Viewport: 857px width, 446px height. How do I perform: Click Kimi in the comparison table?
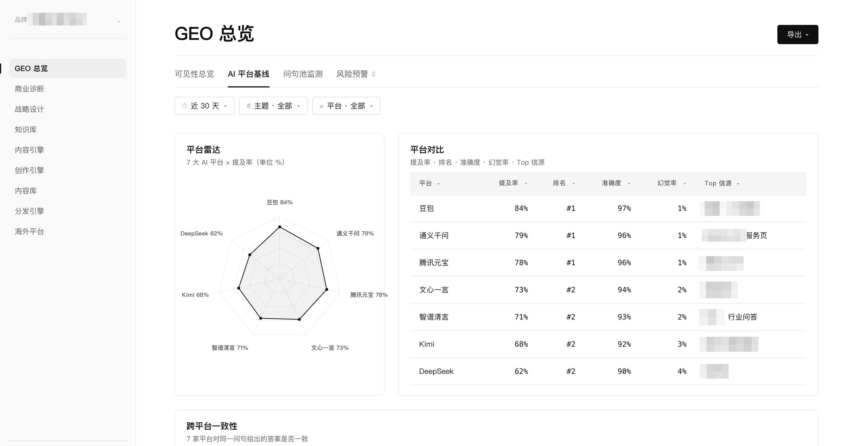tap(427, 344)
